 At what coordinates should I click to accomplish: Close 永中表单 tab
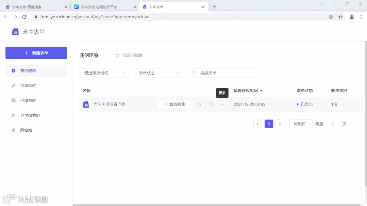click(203, 7)
